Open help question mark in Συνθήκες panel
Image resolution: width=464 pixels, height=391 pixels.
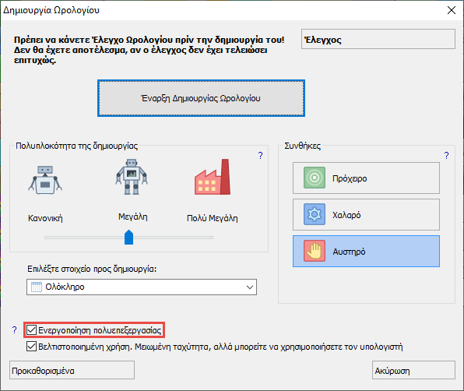447,156
